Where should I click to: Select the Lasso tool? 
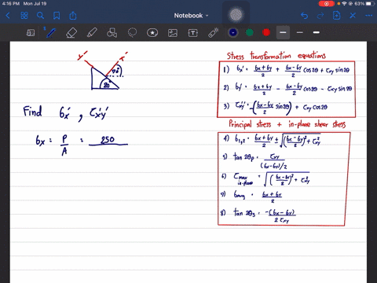click(132, 33)
